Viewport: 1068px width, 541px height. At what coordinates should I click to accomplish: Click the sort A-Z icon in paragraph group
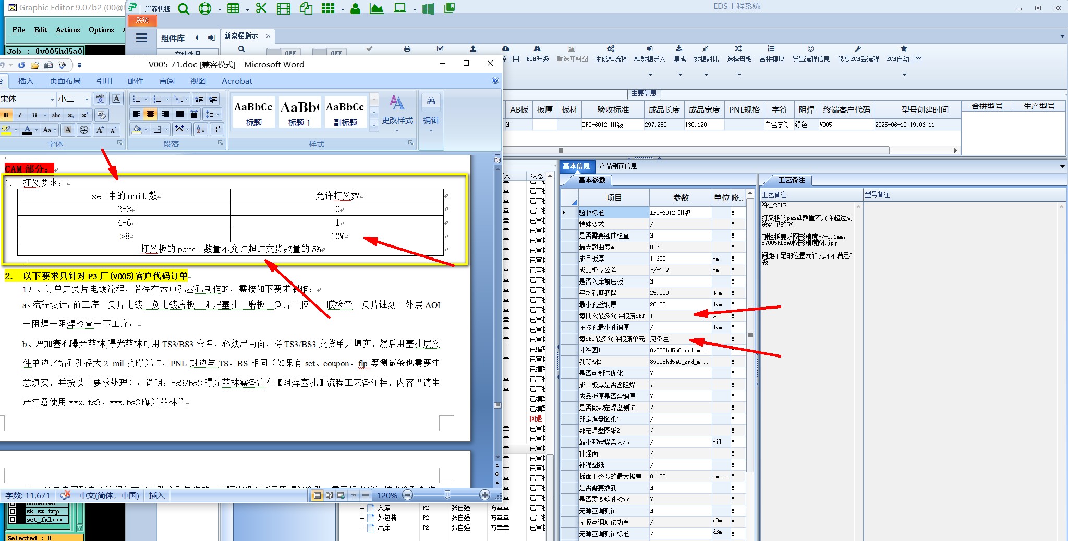(x=201, y=129)
